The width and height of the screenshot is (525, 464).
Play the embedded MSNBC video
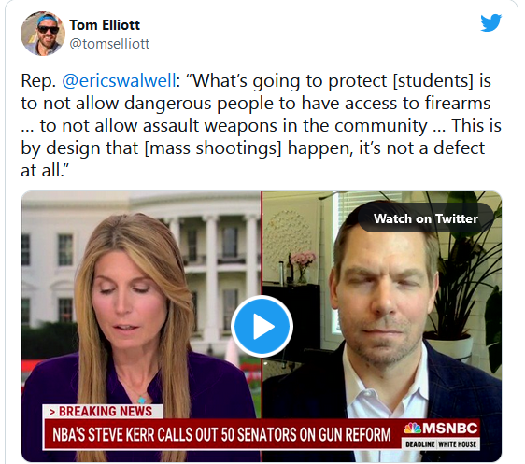pos(262,326)
